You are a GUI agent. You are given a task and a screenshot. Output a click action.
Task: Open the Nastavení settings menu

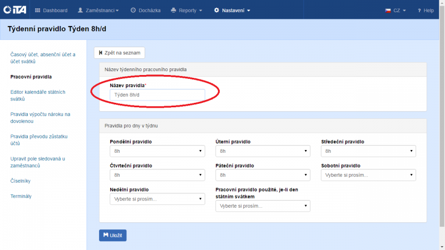pyautogui.click(x=232, y=10)
